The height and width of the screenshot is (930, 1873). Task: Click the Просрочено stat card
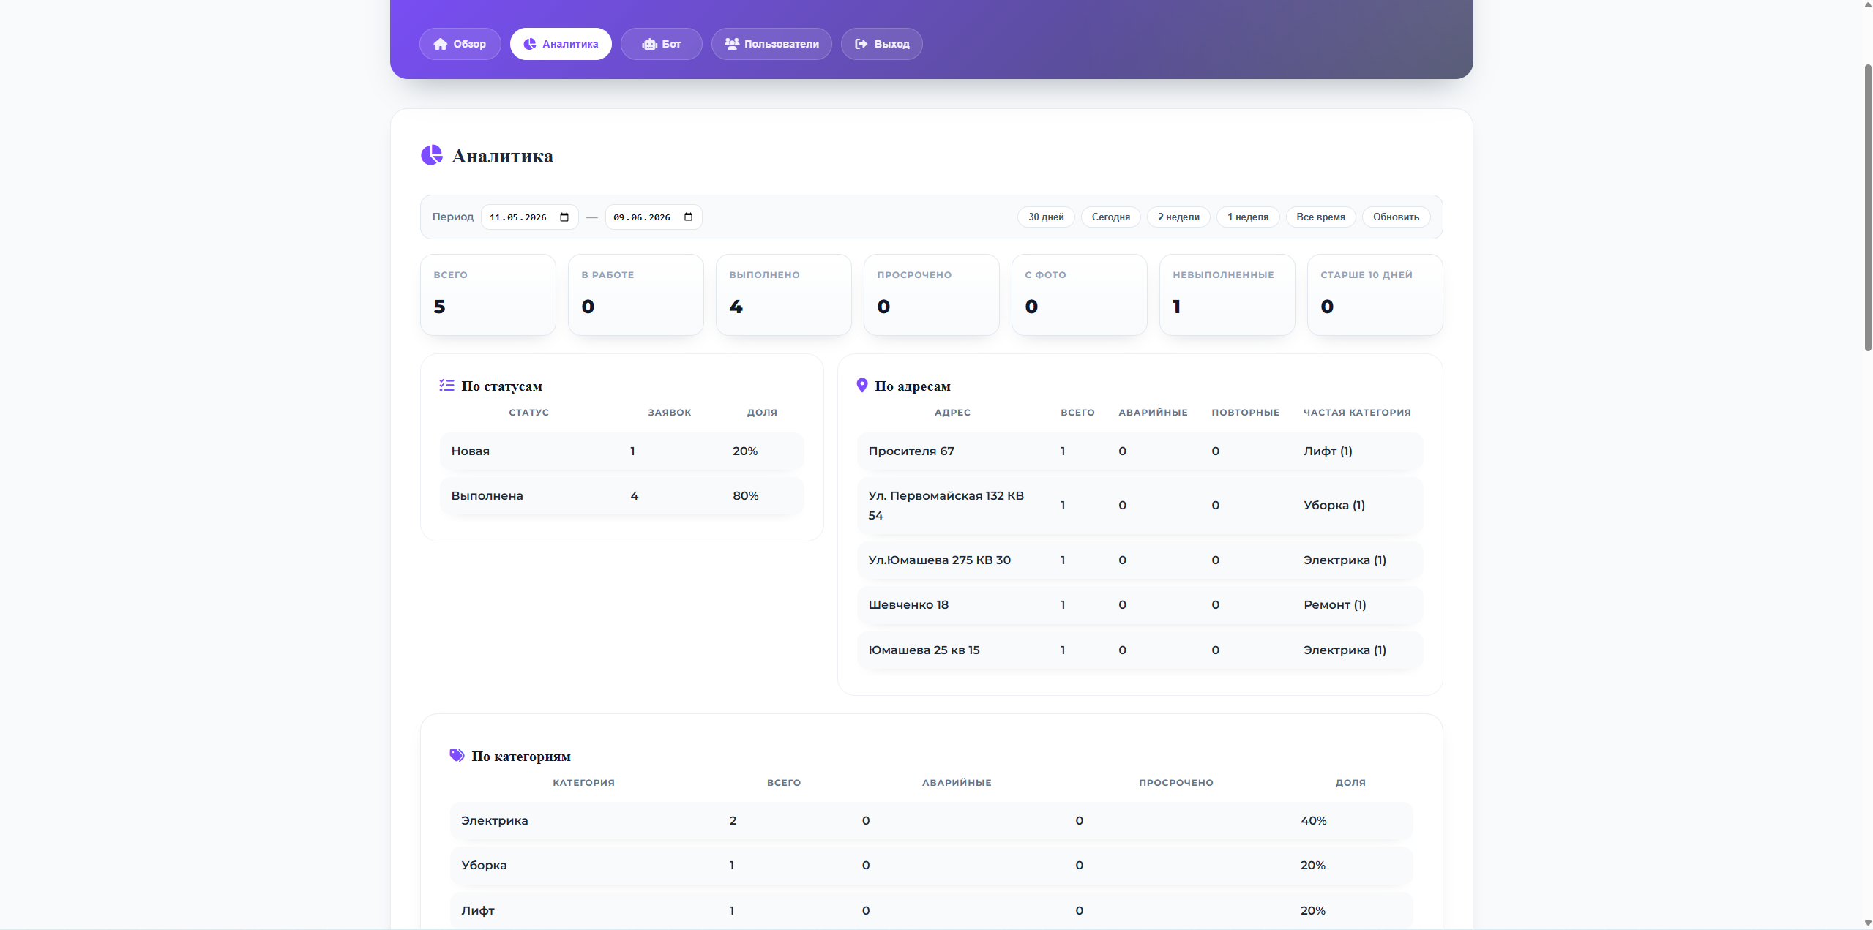(931, 295)
